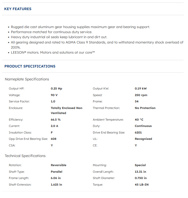Select the Technical Specifications subheading

point(25,156)
